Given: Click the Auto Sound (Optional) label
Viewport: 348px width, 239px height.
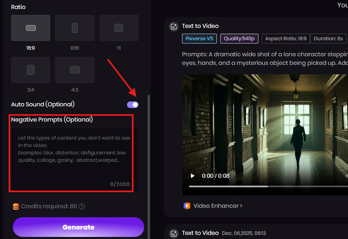Looking at the screenshot, I should point(43,104).
